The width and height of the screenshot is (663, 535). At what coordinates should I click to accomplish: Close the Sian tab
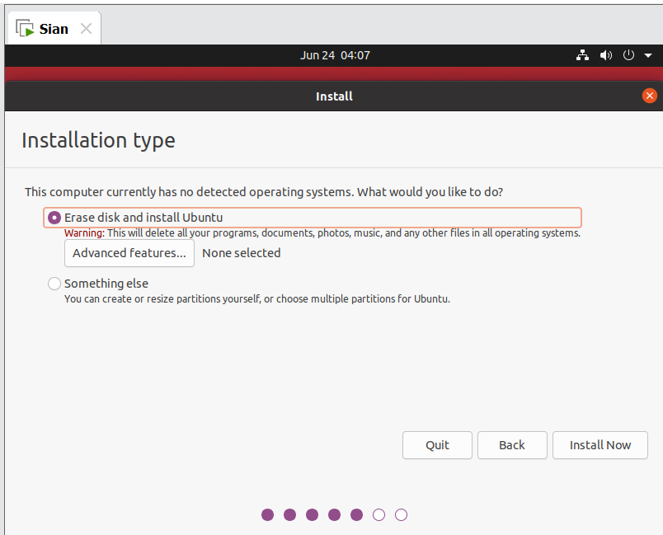click(x=86, y=28)
